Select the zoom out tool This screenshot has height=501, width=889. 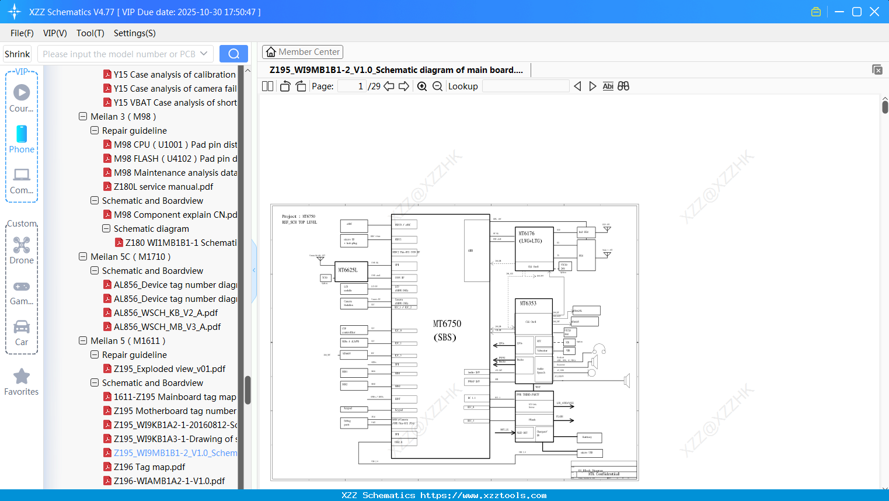437,86
